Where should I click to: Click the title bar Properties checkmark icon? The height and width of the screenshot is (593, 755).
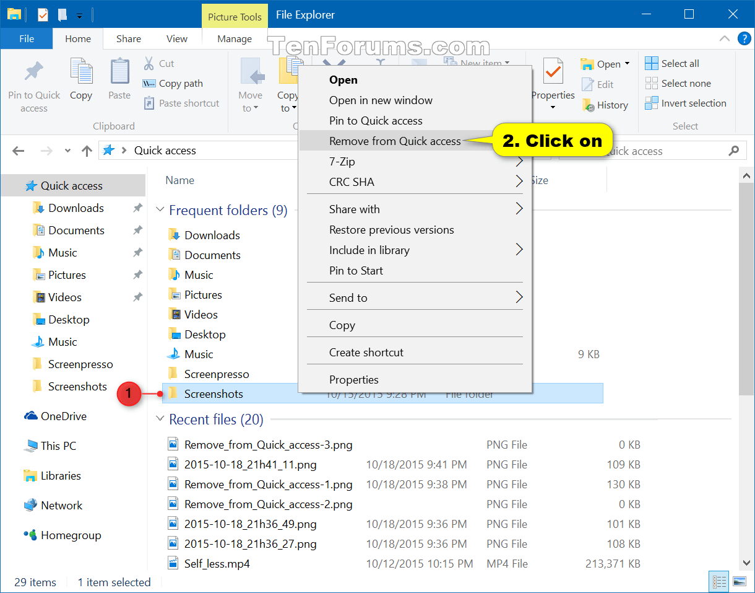click(x=43, y=14)
